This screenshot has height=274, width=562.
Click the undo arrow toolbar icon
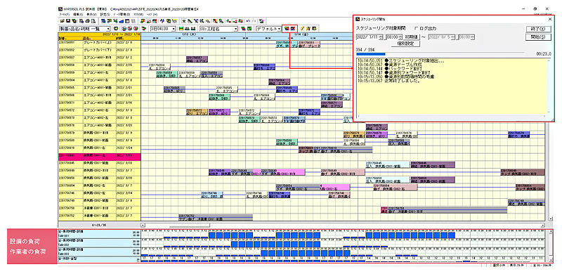tap(248, 21)
